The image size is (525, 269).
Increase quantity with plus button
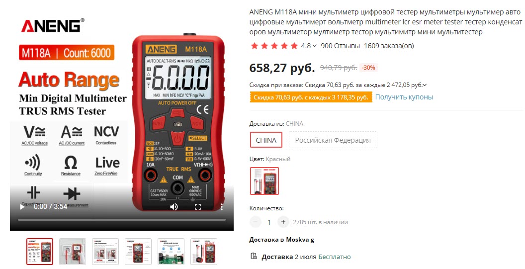pyautogui.click(x=283, y=222)
